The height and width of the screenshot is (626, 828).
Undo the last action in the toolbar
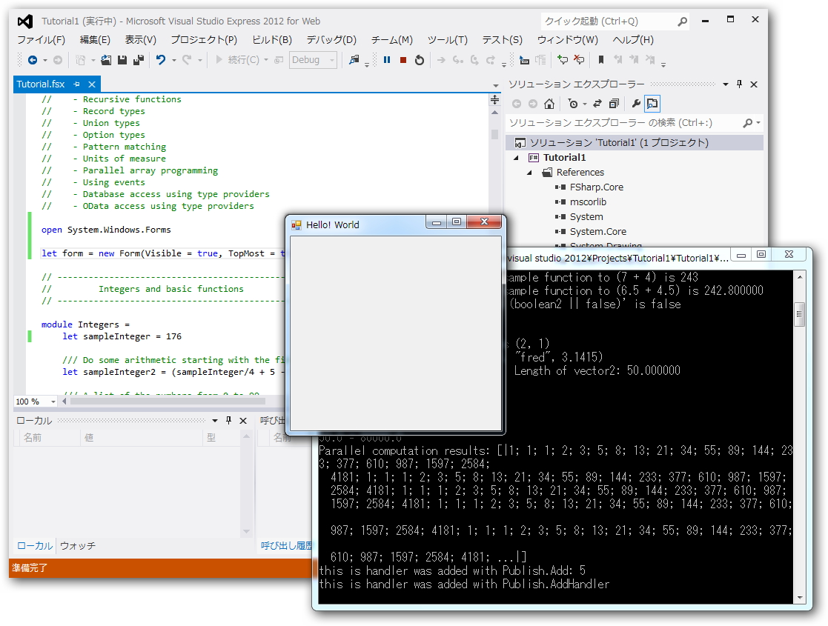[160, 60]
